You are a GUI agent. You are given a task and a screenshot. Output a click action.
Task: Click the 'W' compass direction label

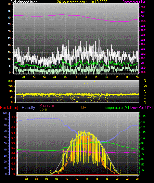[x=145, y=86]
